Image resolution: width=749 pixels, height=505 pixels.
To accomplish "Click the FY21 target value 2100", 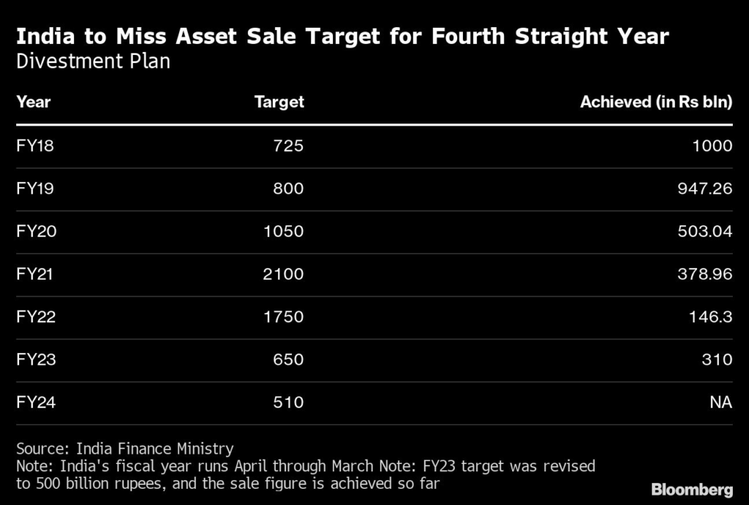I will 285,274.
